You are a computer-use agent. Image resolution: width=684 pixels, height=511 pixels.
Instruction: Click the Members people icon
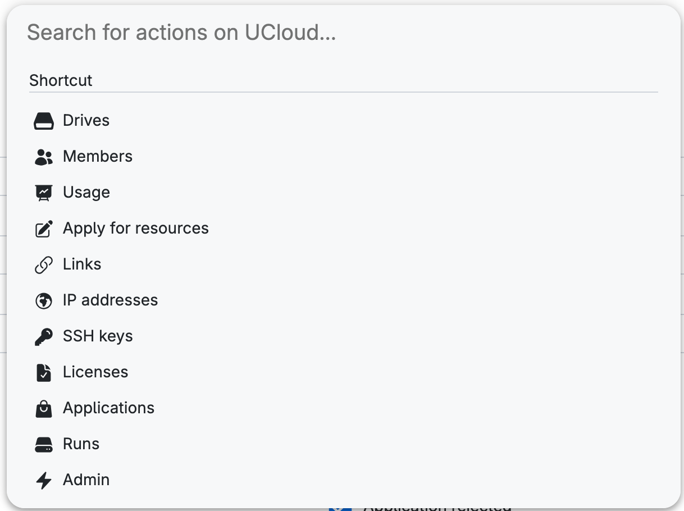(44, 157)
